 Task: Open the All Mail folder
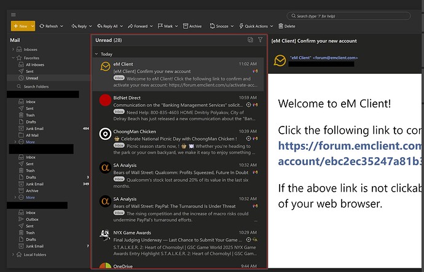pos(32,135)
